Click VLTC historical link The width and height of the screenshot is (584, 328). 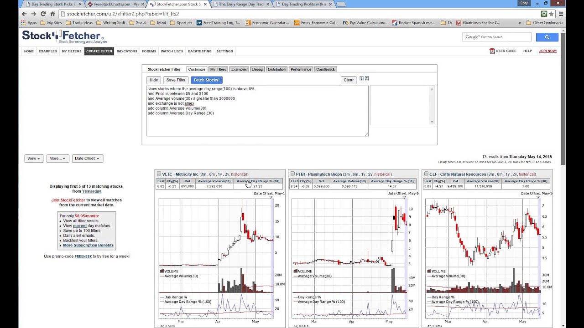(240, 174)
